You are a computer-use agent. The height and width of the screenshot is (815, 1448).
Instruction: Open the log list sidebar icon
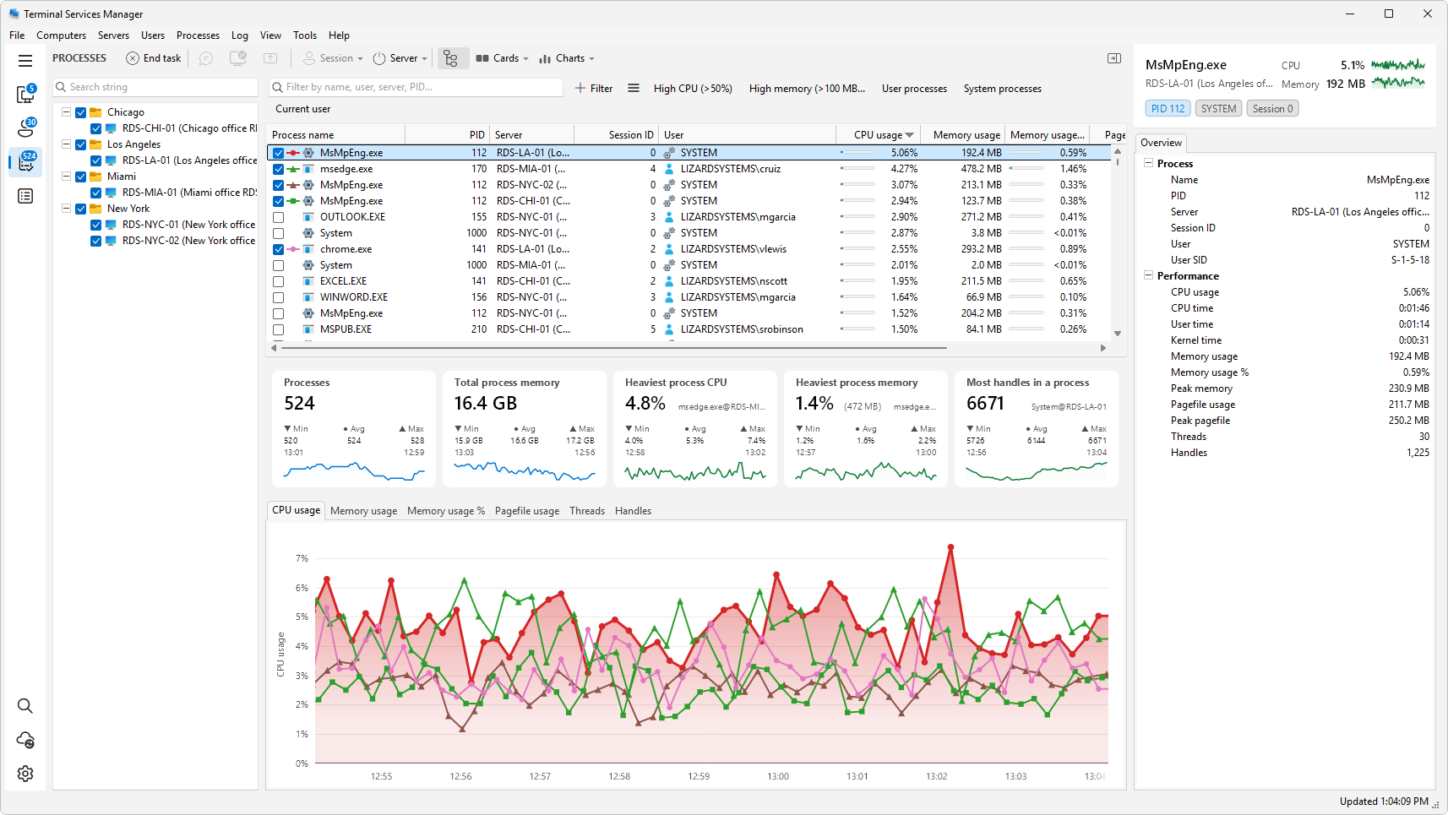tap(25, 196)
